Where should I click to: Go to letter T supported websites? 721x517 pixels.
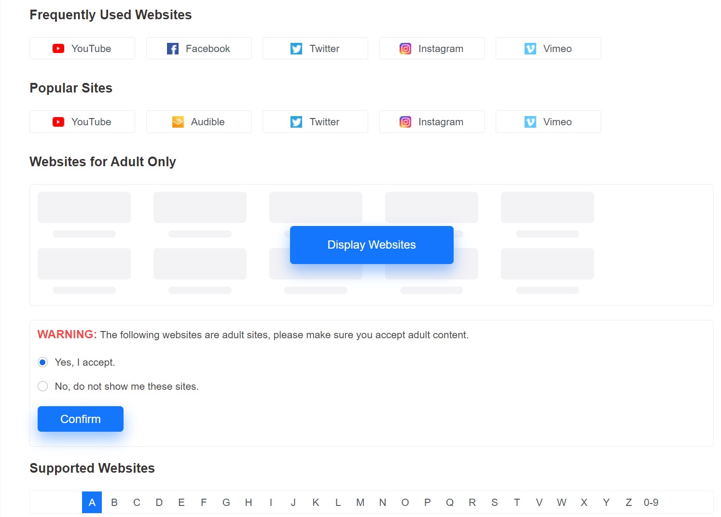pyautogui.click(x=517, y=503)
